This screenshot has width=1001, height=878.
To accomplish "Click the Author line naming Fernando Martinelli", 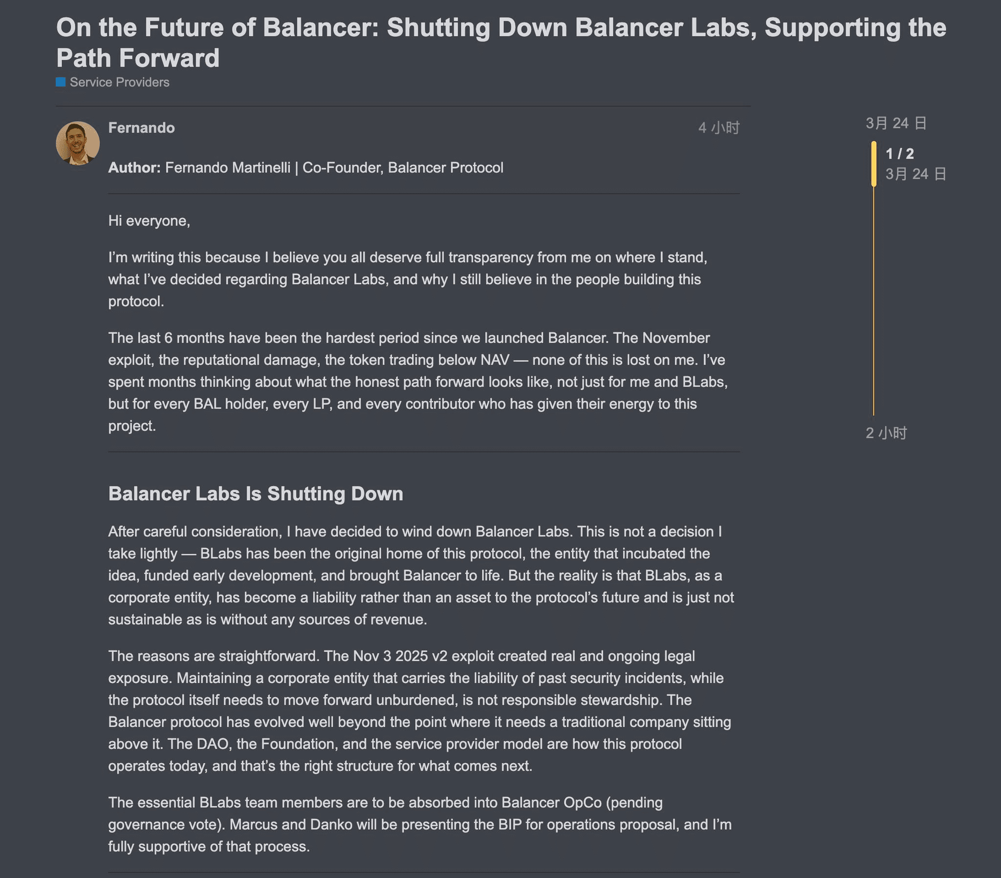I will 305,168.
